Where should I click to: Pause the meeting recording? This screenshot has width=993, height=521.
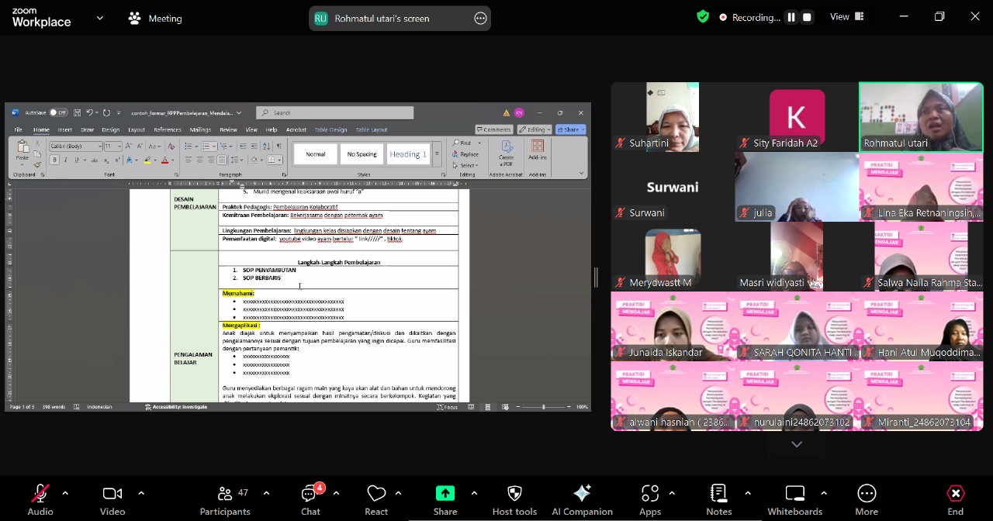coord(791,17)
